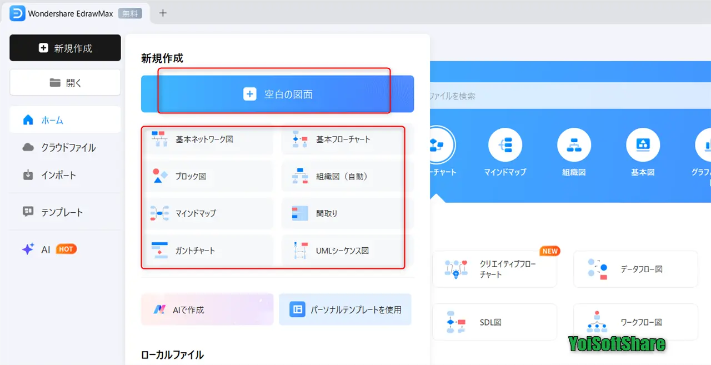Click the パーソナルテンプレート icon
711x365 pixels.
pyautogui.click(x=298, y=309)
